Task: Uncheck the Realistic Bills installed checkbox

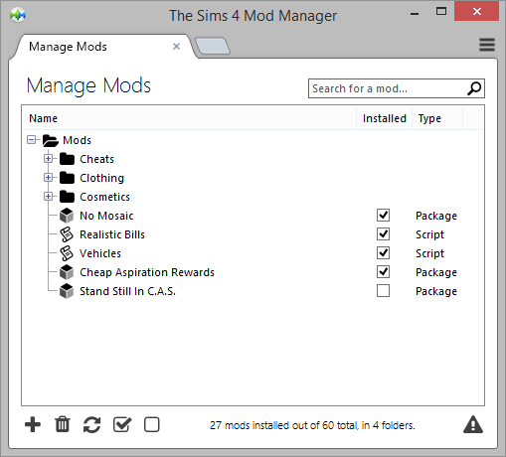Action: [x=383, y=234]
